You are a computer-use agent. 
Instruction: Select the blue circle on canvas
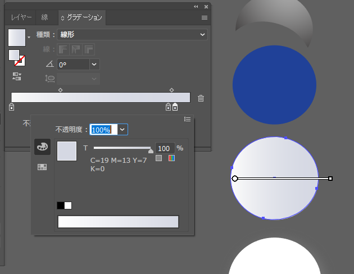tap(274, 85)
